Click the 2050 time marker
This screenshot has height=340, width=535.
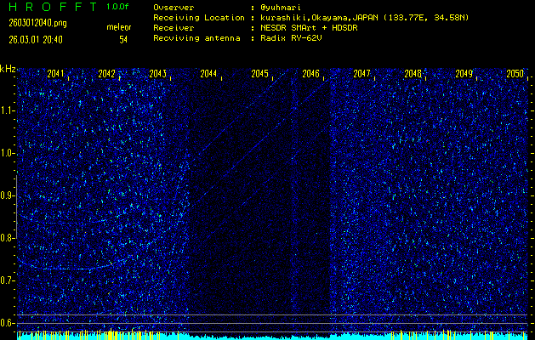(515, 74)
